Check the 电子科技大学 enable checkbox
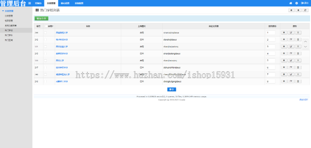311x148 pixels. 45,39
